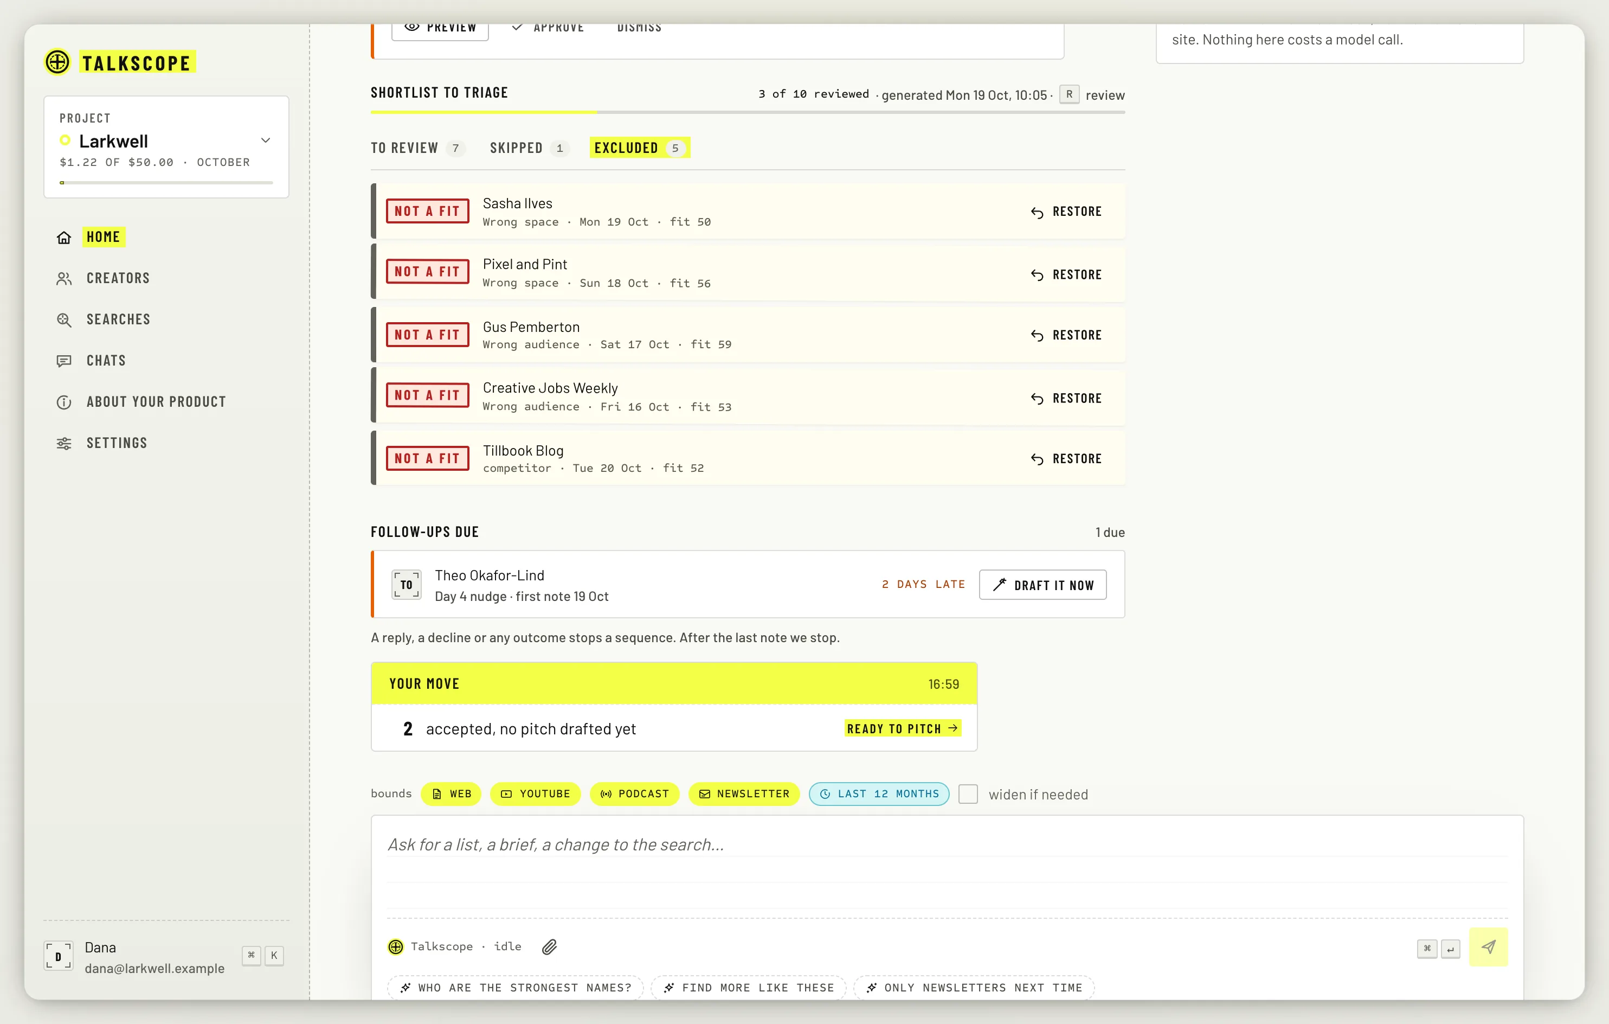Image resolution: width=1609 pixels, height=1024 pixels.
Task: Click Draft It Now for Theo Okafor-Lind
Action: 1042,585
